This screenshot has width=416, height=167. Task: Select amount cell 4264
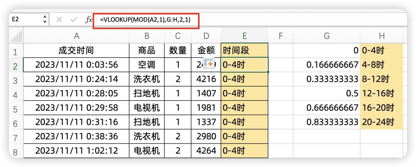206,151
